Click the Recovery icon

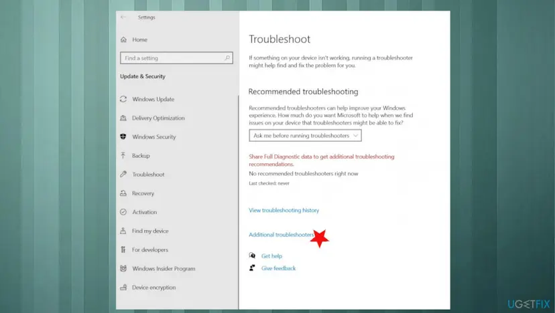123,193
